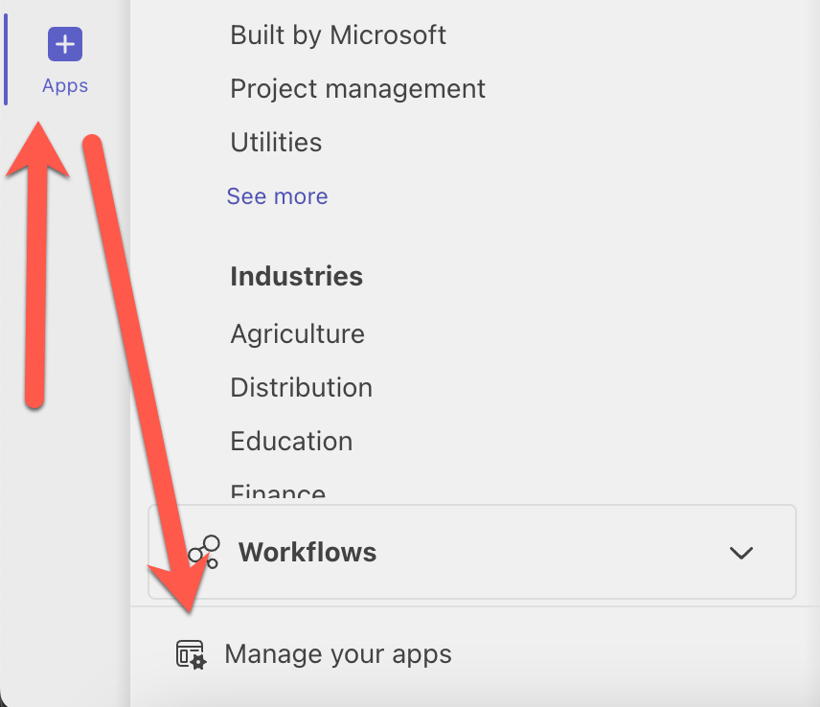Open Manage your apps
The image size is (820, 707).
[x=338, y=654]
